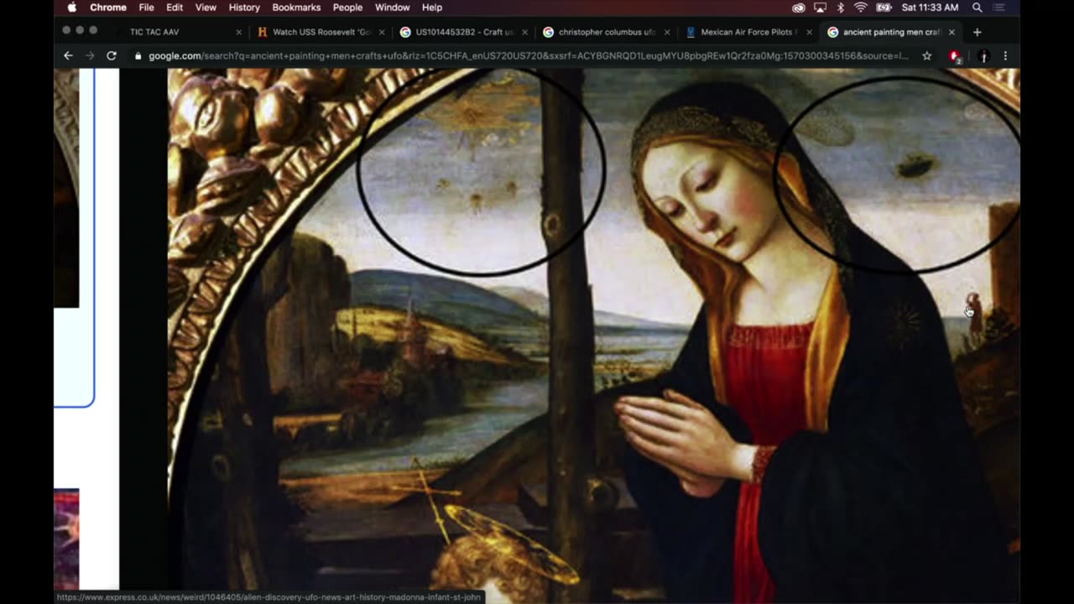Open the Apple menu
The image size is (1074, 604).
[71, 8]
